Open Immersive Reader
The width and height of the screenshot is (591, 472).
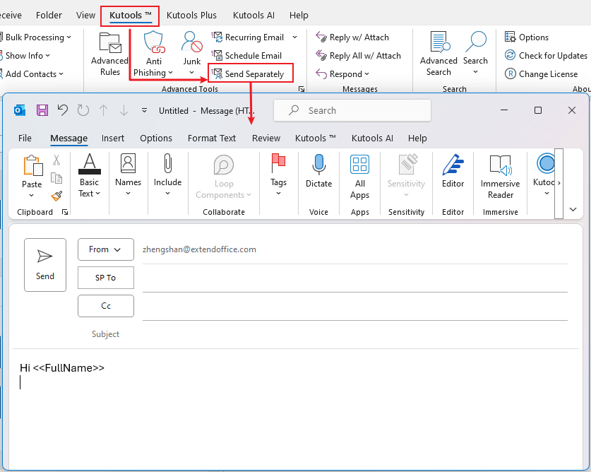click(500, 175)
